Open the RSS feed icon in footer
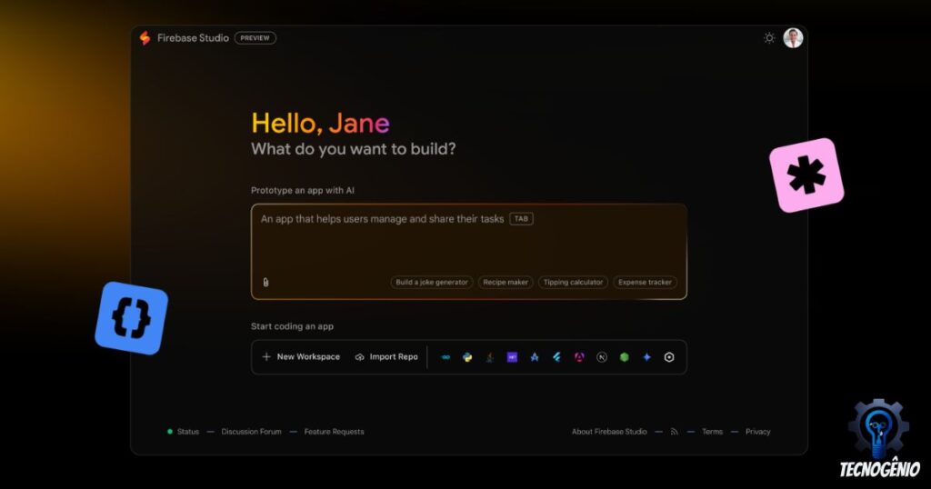The width and height of the screenshot is (931, 489). click(675, 432)
